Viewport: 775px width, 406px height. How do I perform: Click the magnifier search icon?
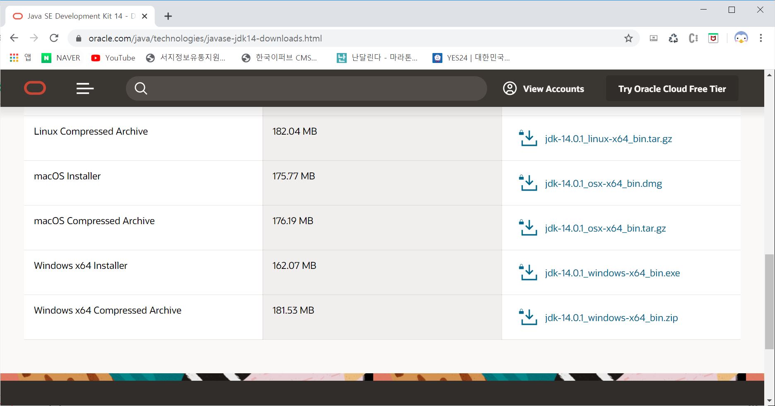point(141,88)
